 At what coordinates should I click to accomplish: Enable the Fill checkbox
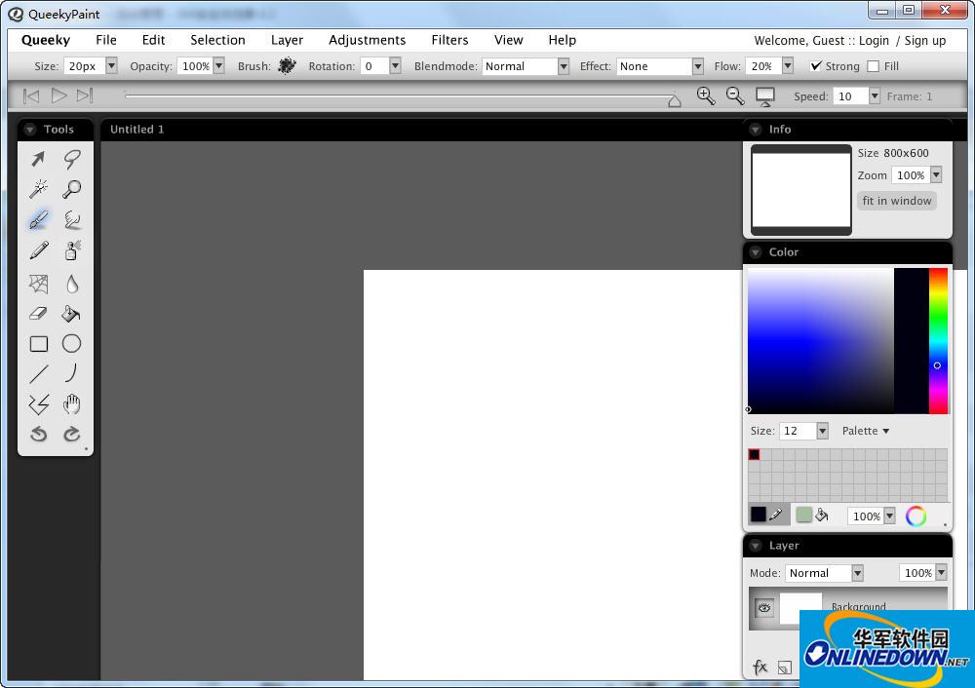coord(873,66)
